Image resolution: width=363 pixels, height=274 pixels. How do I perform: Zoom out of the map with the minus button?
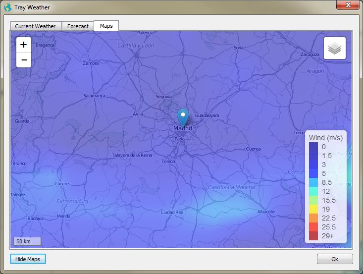pyautogui.click(x=24, y=60)
